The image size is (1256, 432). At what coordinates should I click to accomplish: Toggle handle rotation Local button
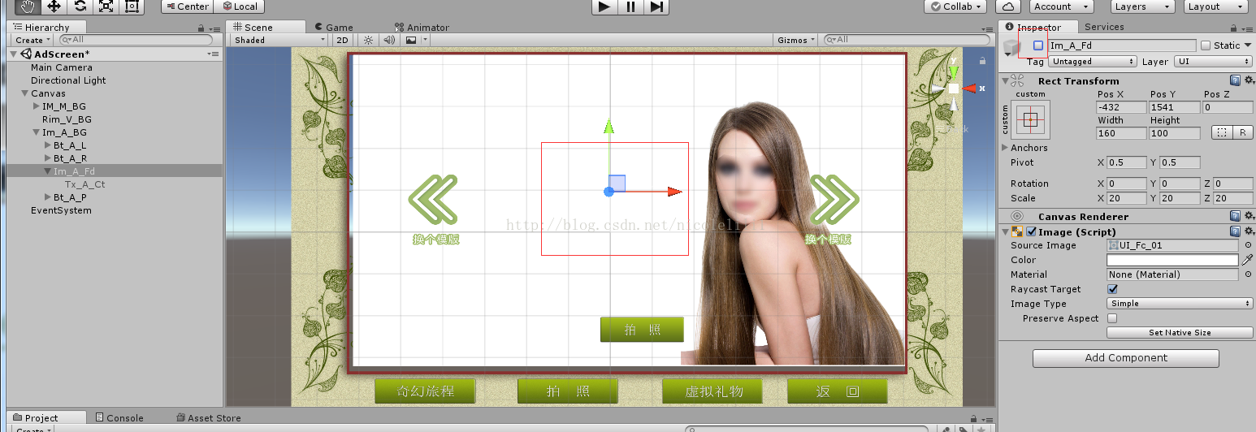[x=240, y=6]
